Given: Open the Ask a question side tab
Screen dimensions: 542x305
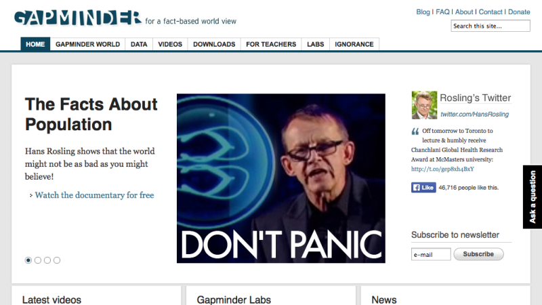Looking at the screenshot, I should pos(533,197).
